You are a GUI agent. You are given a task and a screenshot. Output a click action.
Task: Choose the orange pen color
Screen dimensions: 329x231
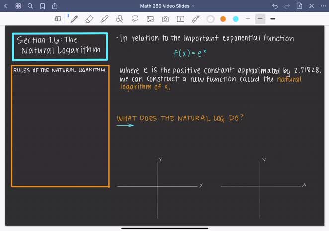[x=223, y=19]
